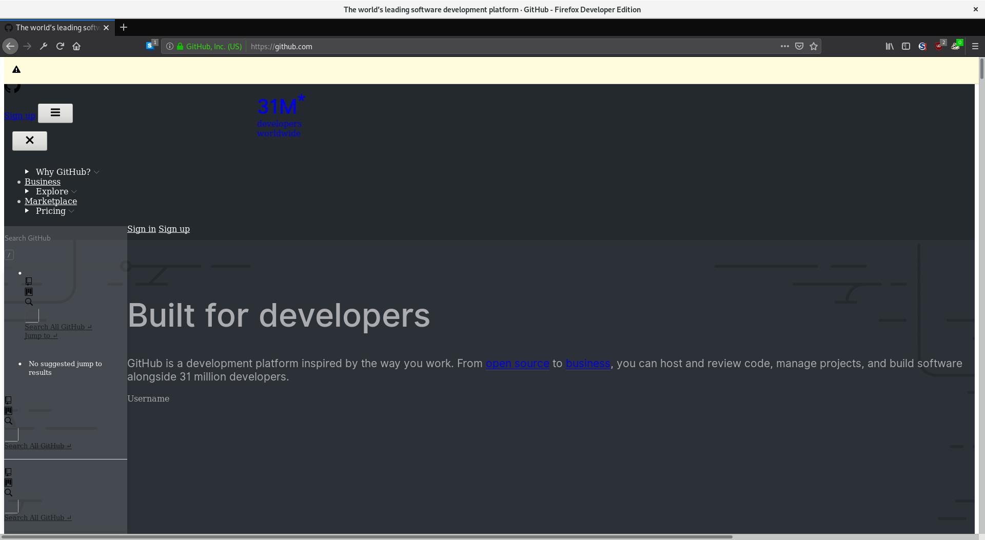Follow the open source link in description

[x=518, y=363]
